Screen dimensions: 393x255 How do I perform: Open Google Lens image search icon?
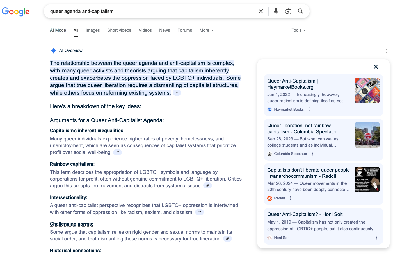click(288, 11)
